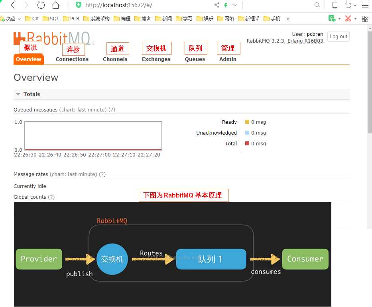Open the browser home page icon

(55, 5)
